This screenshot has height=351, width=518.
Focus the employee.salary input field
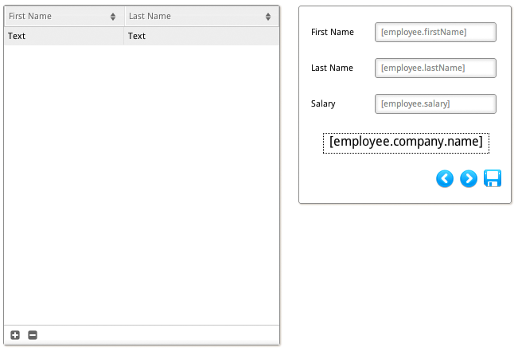point(435,104)
